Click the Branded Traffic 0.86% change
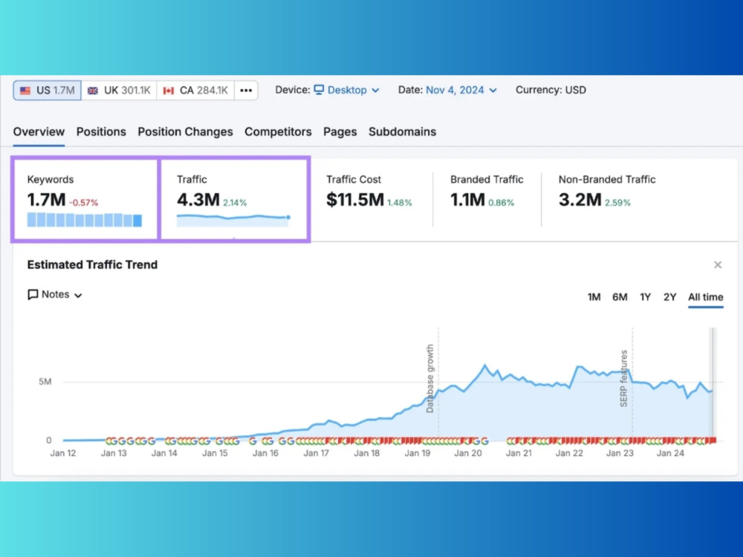This screenshot has width=743, height=557. 501,203
